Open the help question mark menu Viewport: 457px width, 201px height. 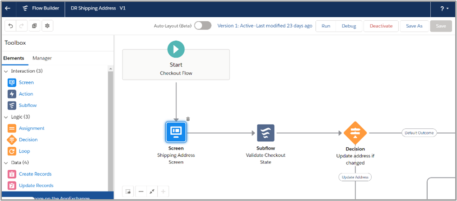coord(444,9)
